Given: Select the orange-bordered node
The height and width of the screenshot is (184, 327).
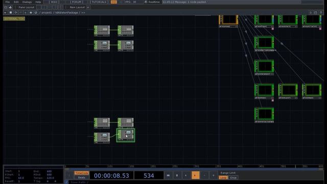Looking at the screenshot, I should click(x=228, y=20).
